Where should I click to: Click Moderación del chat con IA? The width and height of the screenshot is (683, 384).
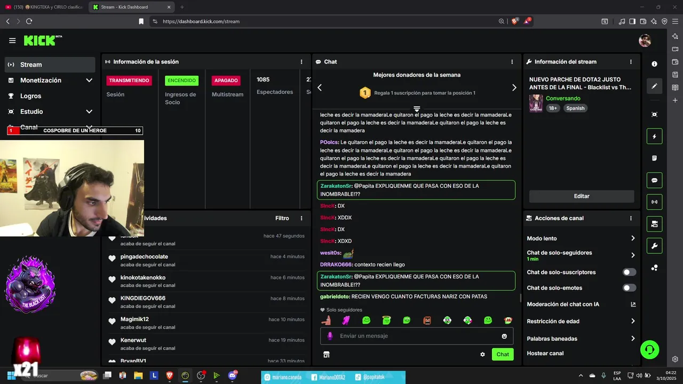(563, 305)
